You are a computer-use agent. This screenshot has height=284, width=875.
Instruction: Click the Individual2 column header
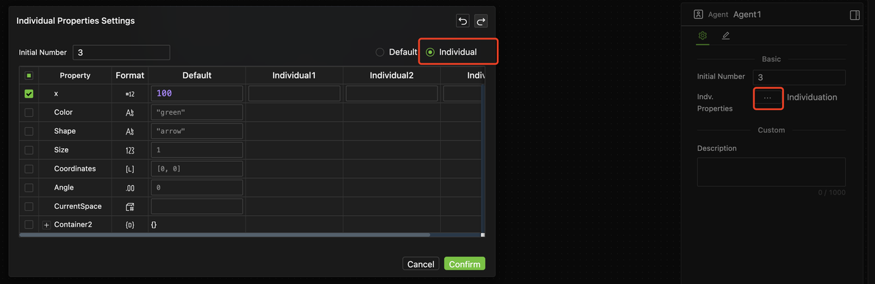392,76
